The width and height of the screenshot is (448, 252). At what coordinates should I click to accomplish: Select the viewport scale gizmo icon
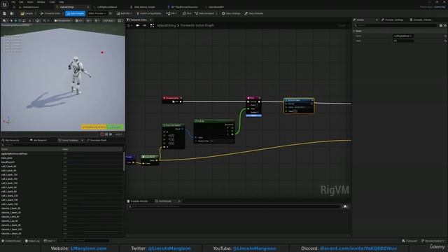pyautogui.click(x=24, y=20)
